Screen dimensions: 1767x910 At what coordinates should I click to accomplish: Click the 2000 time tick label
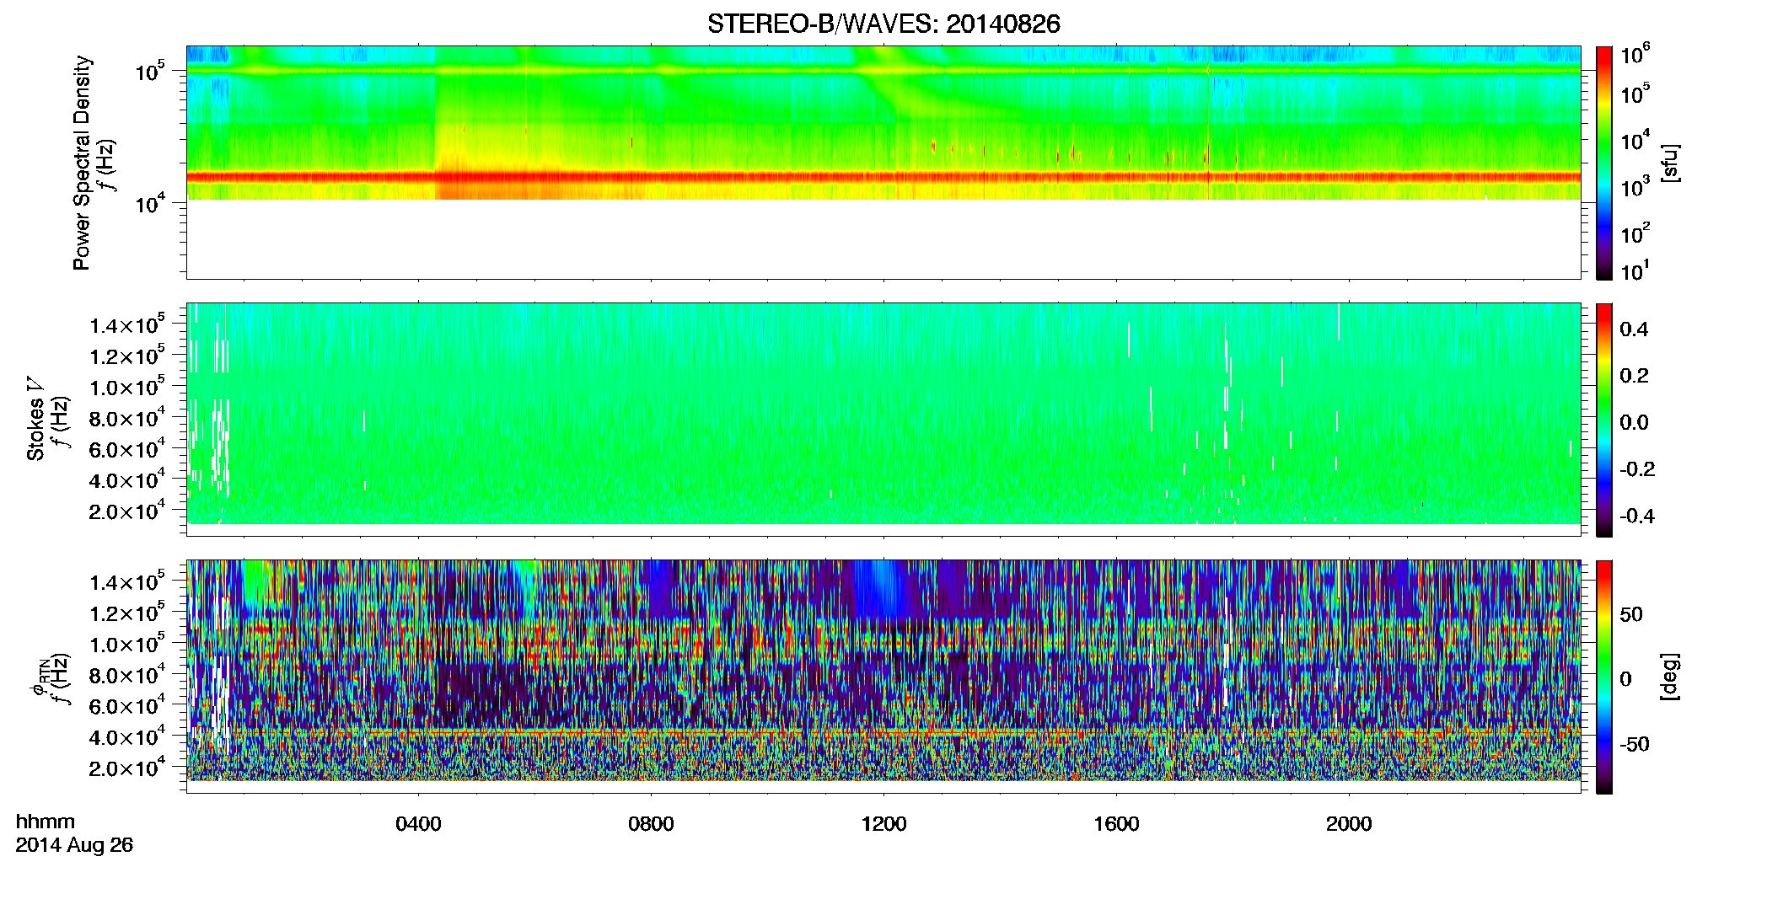pyautogui.click(x=1349, y=824)
